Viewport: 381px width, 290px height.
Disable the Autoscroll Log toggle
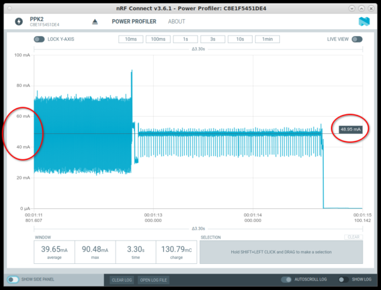click(x=287, y=279)
